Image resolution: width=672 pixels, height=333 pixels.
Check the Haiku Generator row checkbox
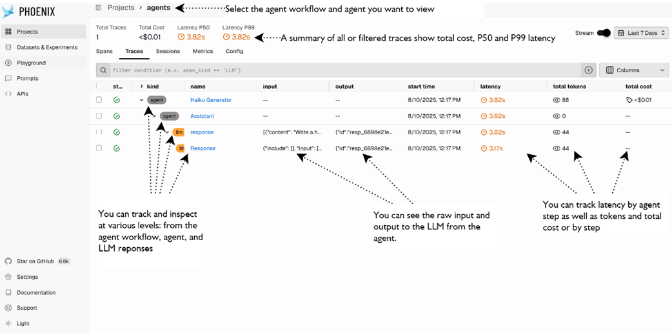tap(99, 100)
